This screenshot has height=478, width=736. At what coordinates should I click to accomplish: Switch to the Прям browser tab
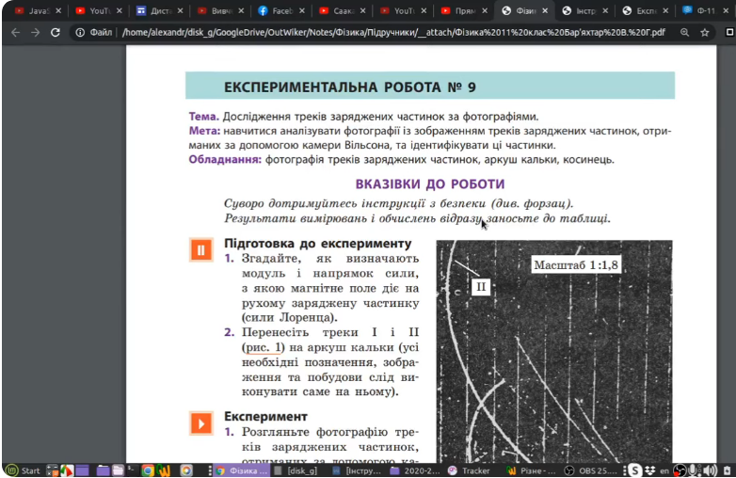[464, 10]
